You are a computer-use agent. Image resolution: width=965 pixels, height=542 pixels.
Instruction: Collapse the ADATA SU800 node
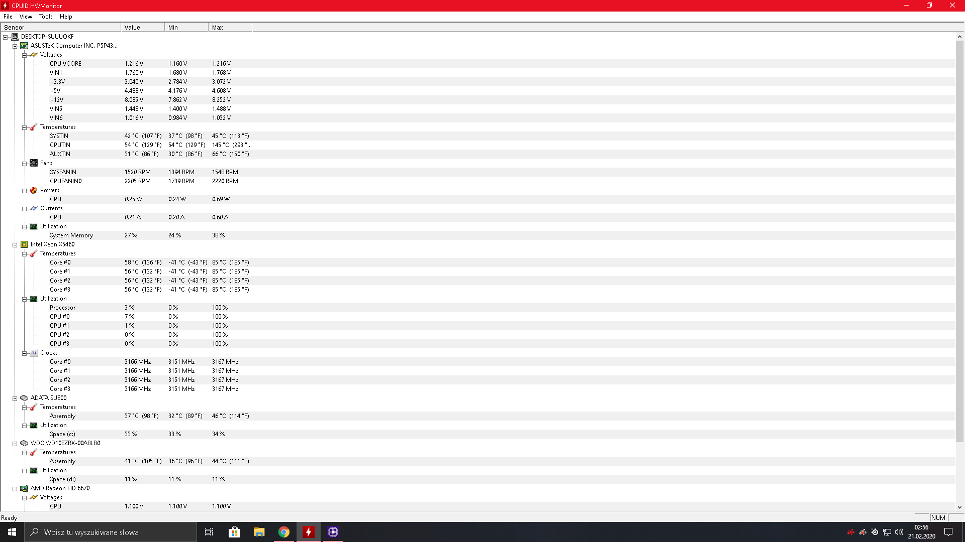[x=15, y=398]
